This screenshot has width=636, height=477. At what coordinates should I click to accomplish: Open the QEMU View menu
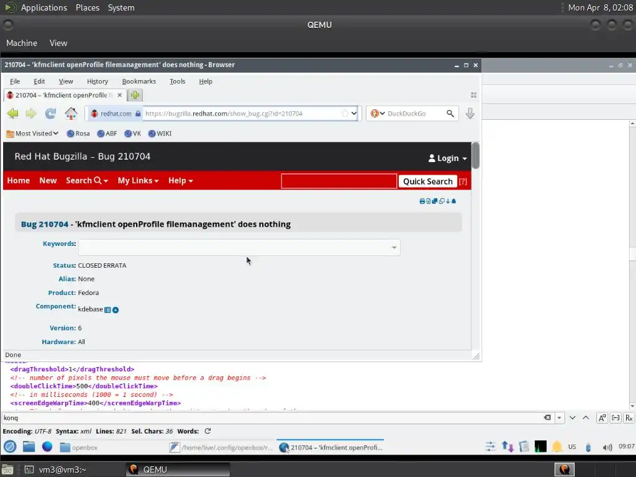pyautogui.click(x=58, y=43)
